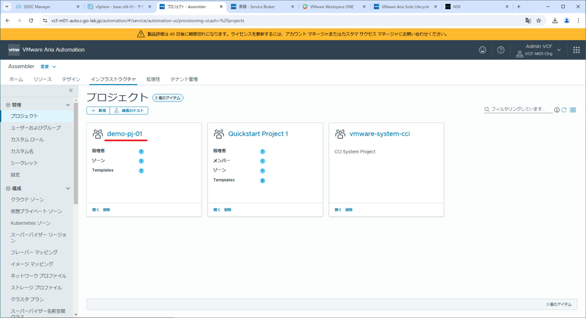The height and width of the screenshot is (318, 586).
Task: Switch to the リソース tab
Action: coord(42,79)
